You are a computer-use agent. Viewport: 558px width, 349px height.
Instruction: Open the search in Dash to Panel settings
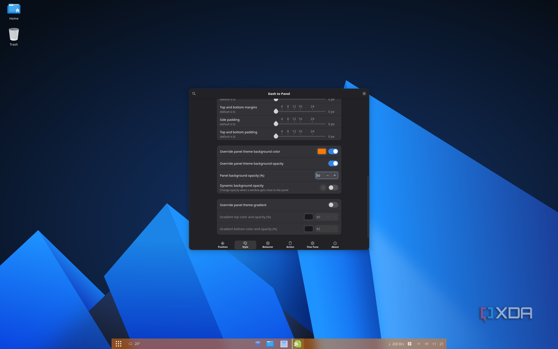[194, 93]
